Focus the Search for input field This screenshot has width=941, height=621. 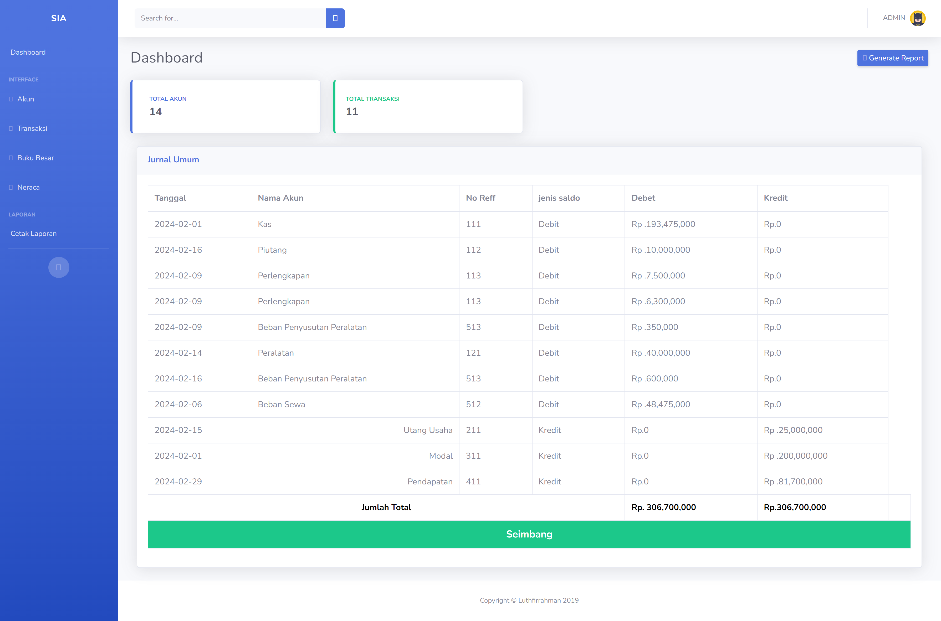pyautogui.click(x=230, y=18)
